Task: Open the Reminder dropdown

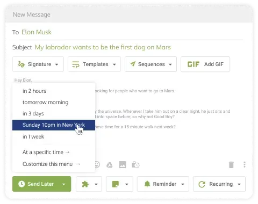Action: (x=163, y=184)
